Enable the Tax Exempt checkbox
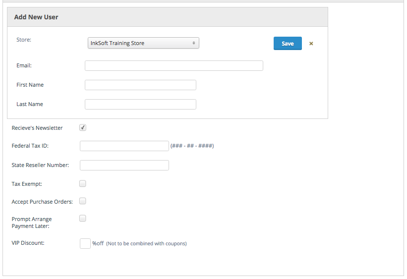The image size is (407, 279). [83, 183]
